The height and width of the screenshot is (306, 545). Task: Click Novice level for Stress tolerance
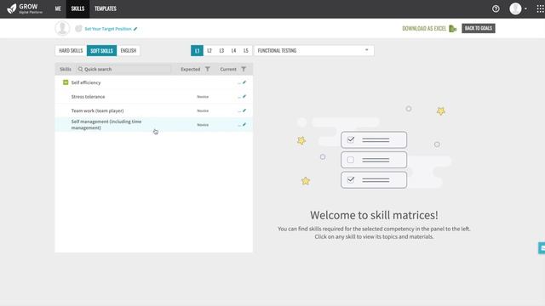tap(203, 97)
